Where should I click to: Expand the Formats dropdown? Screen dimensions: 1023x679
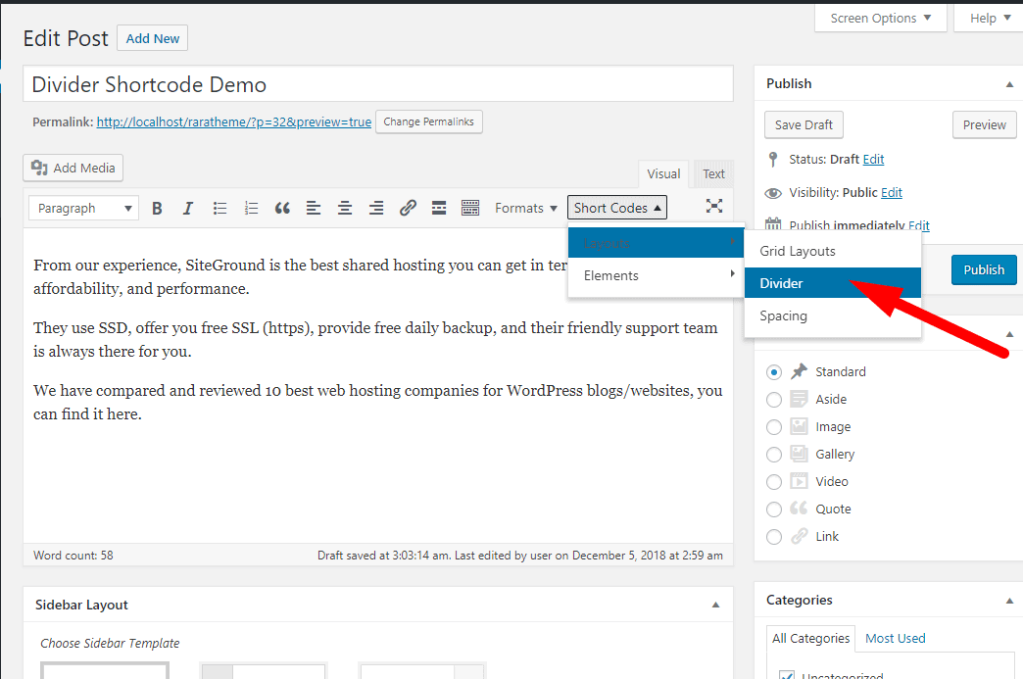click(x=526, y=208)
